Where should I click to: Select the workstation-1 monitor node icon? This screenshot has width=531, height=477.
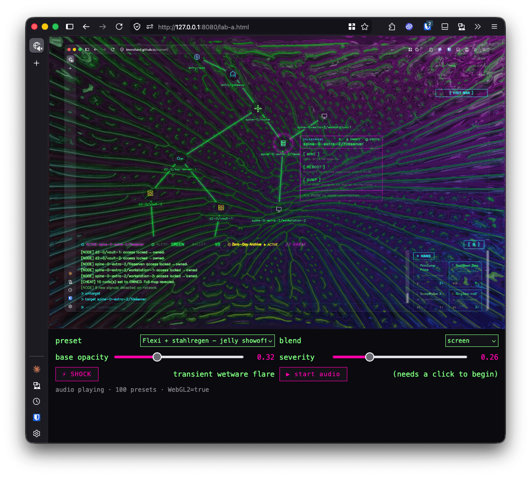[x=324, y=116]
